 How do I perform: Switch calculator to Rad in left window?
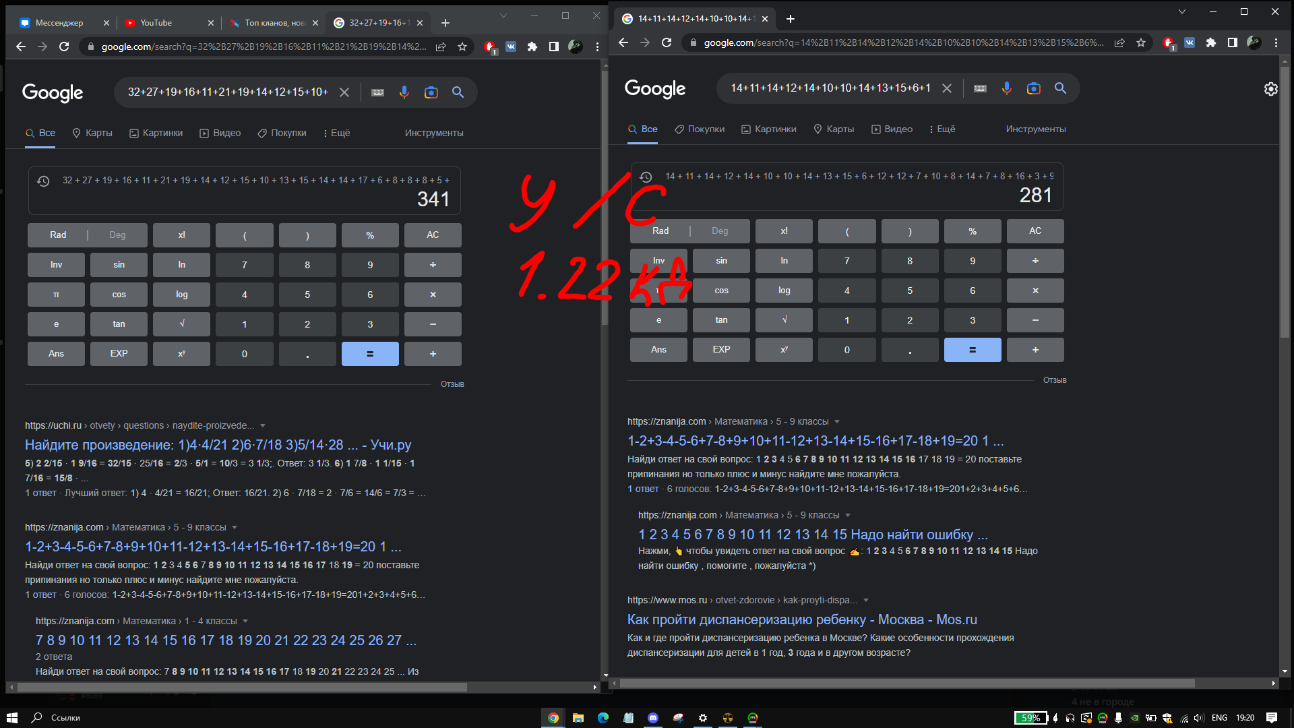[58, 235]
